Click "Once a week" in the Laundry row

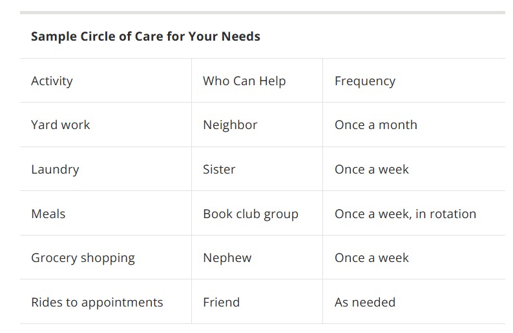click(372, 170)
